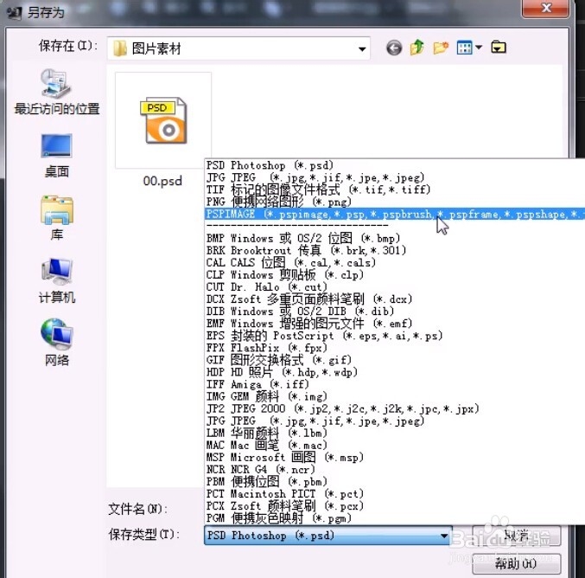Close the 另存为 dialog
Screen dimensions: 585x578
546,9
